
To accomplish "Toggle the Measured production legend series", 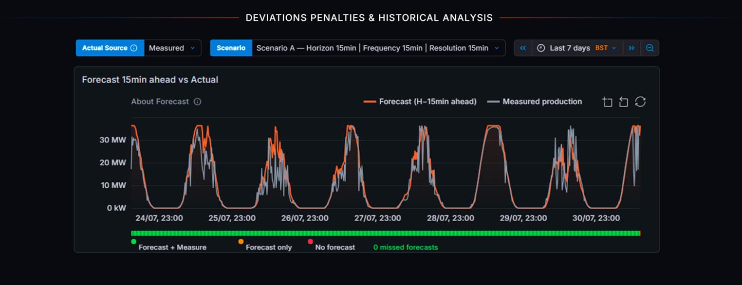I will coord(535,102).
